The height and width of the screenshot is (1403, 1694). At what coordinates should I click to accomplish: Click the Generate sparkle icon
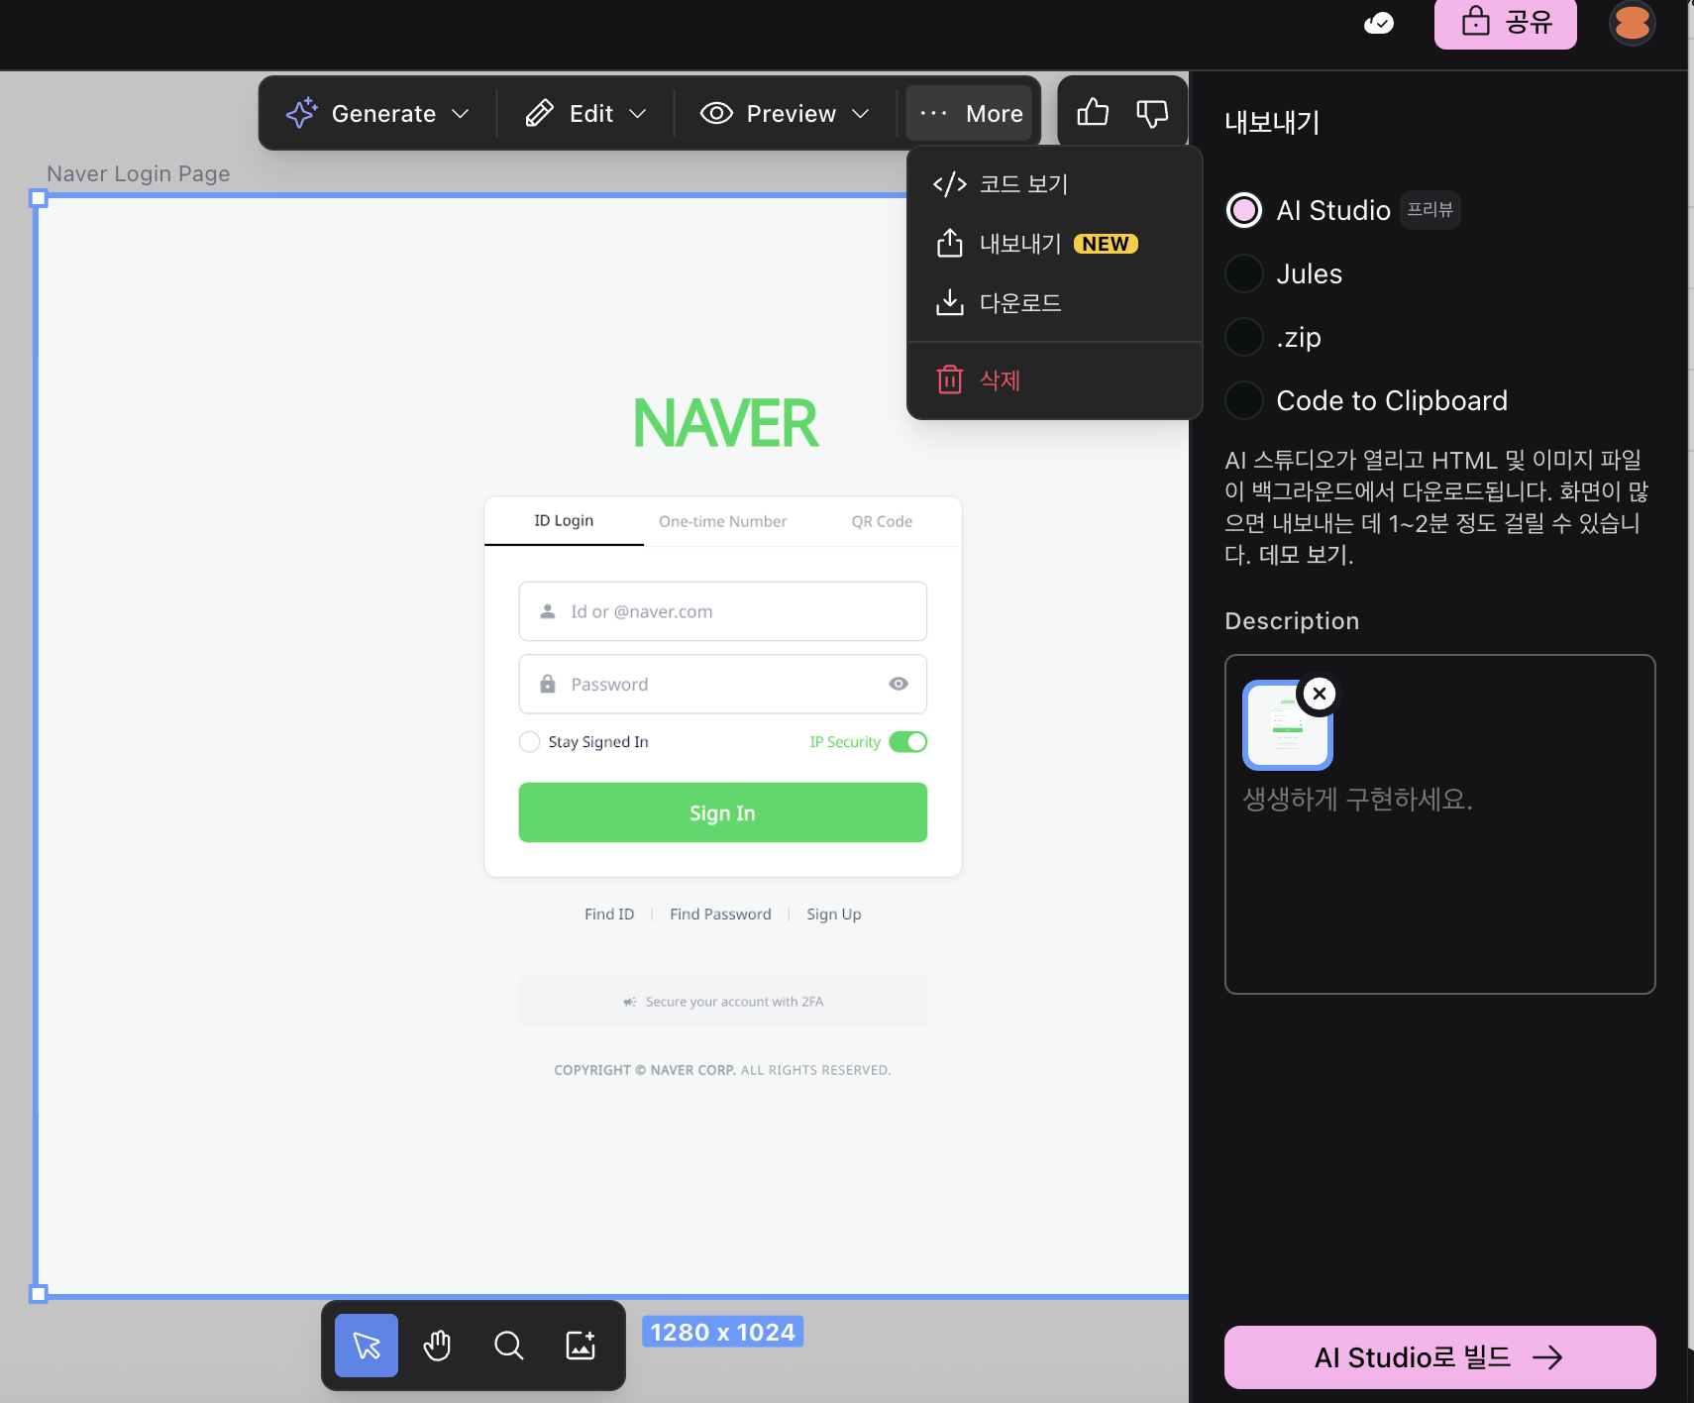point(301,113)
